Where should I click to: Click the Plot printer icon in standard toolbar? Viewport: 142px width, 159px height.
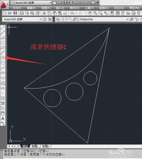22,13
